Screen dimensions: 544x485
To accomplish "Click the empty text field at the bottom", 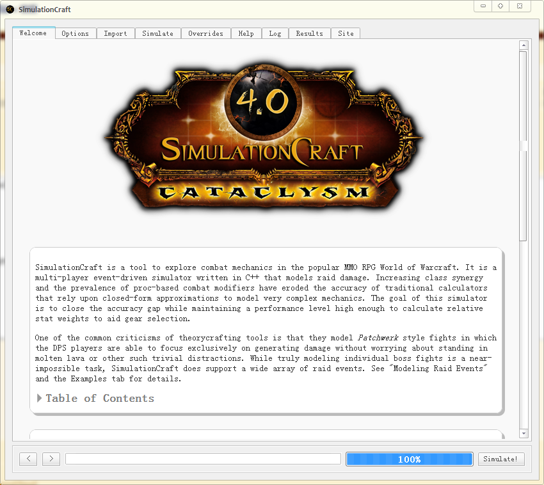I will (x=202, y=459).
